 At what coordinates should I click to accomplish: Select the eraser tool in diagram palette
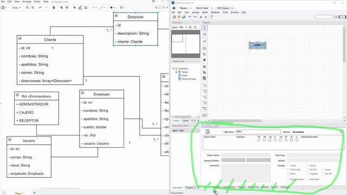204,41
